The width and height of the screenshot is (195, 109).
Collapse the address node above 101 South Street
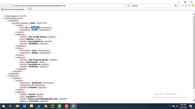point(14,35)
